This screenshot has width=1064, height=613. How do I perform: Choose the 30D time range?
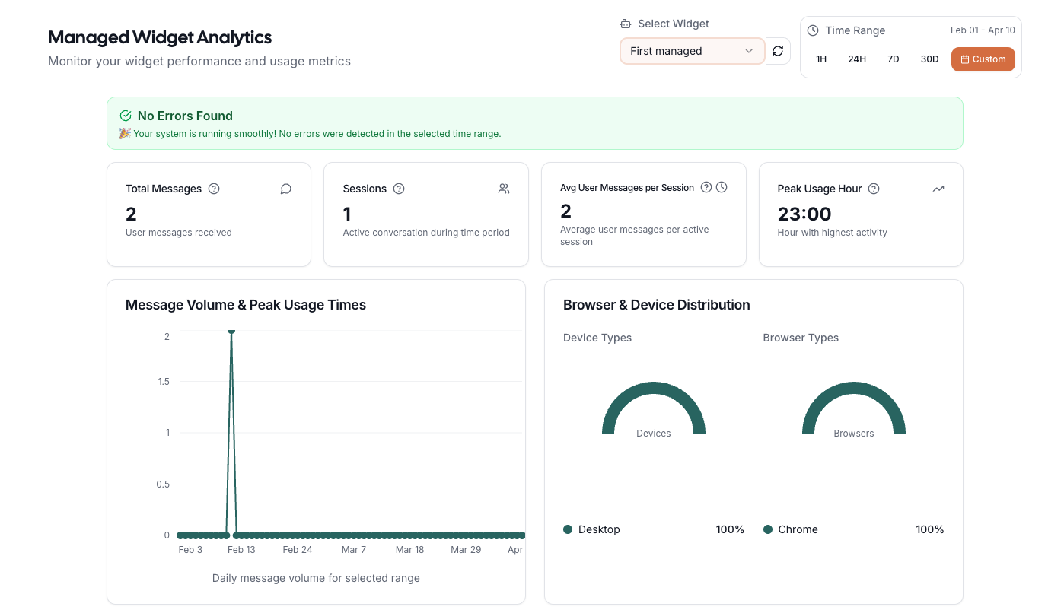click(929, 59)
